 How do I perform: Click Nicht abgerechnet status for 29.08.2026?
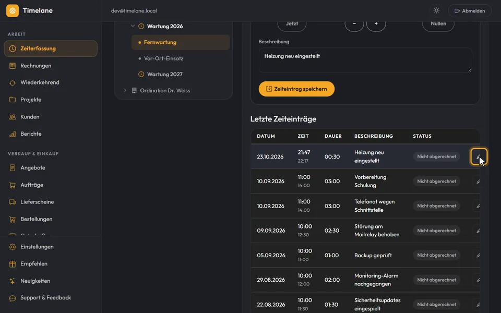tap(436, 280)
